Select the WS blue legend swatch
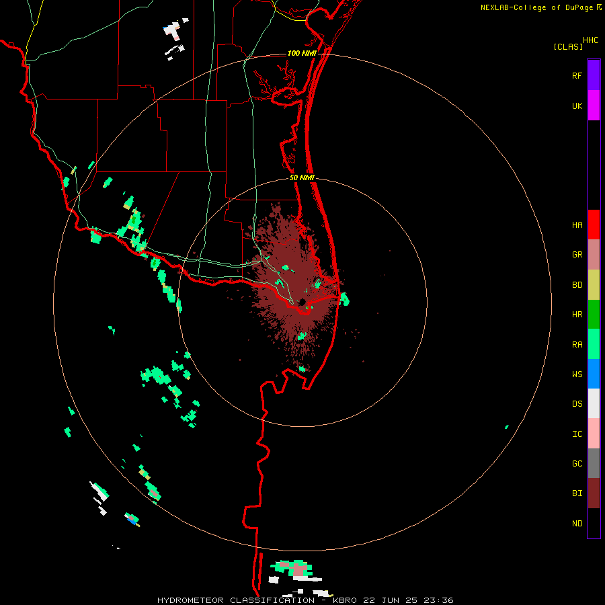The width and height of the screenshot is (605, 605). tap(594, 374)
